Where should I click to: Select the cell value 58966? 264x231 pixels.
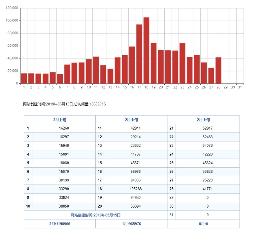136,172
